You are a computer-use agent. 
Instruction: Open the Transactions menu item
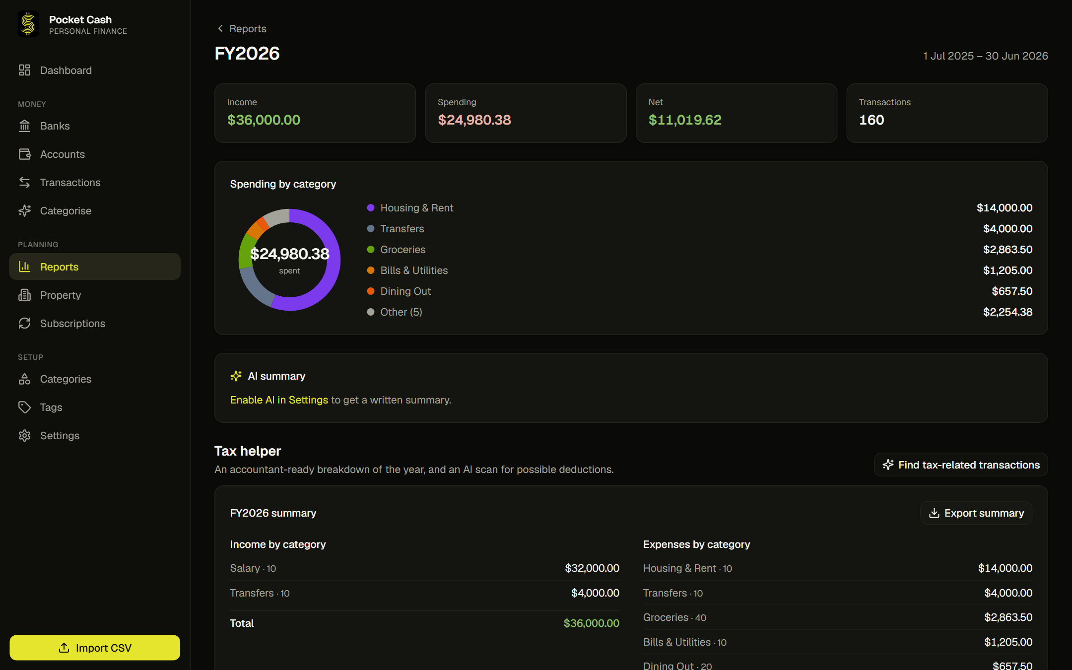pyautogui.click(x=95, y=183)
